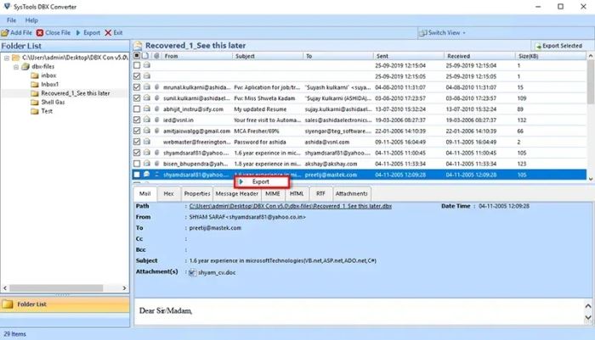Click the red Close File icon
595x340 pixels.
click(40, 33)
